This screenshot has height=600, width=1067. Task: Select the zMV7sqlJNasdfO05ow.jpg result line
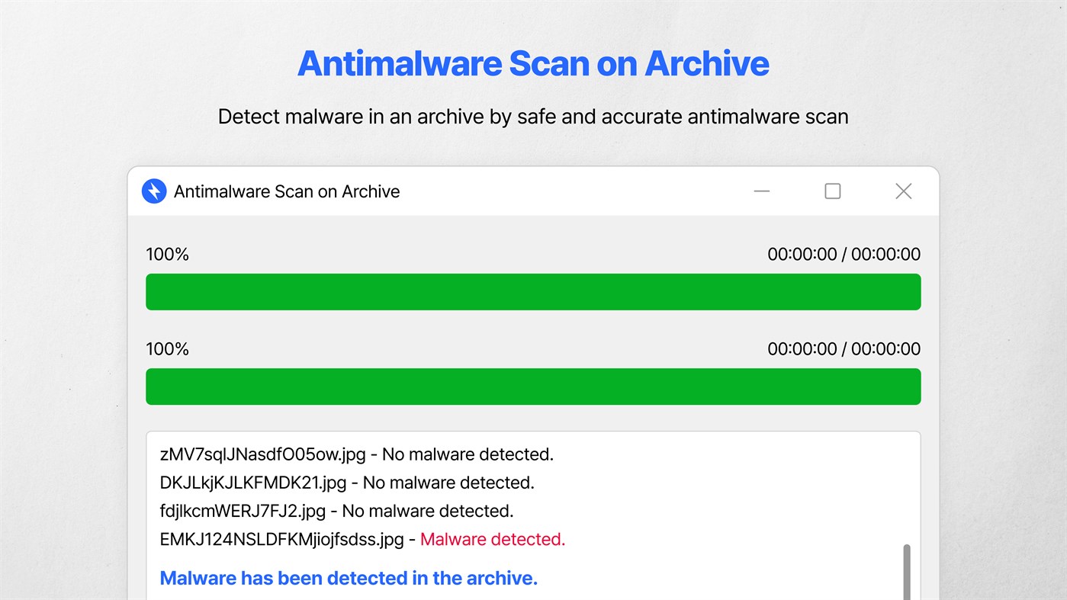point(356,454)
